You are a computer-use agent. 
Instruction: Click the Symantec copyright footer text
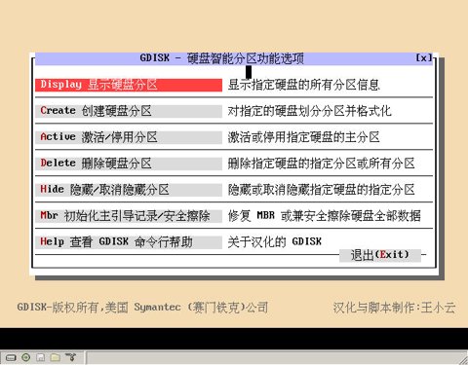coord(142,308)
